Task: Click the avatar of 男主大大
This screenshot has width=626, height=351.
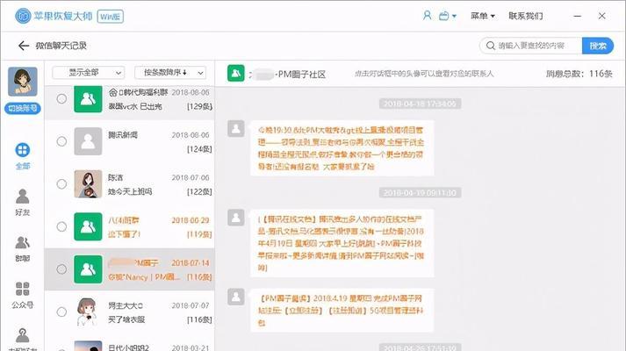Action: point(88,312)
